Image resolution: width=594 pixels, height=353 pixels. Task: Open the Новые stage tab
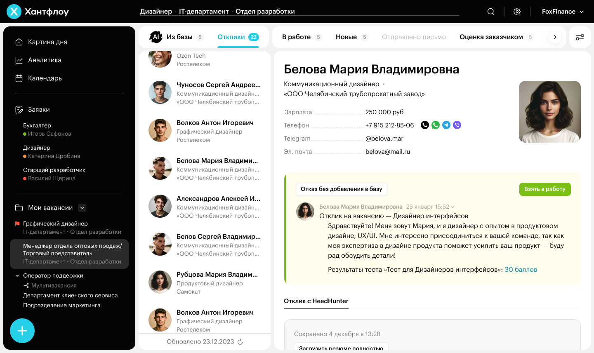351,37
